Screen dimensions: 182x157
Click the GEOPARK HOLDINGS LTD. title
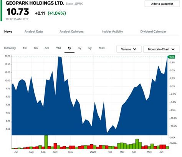[x=35, y=3]
